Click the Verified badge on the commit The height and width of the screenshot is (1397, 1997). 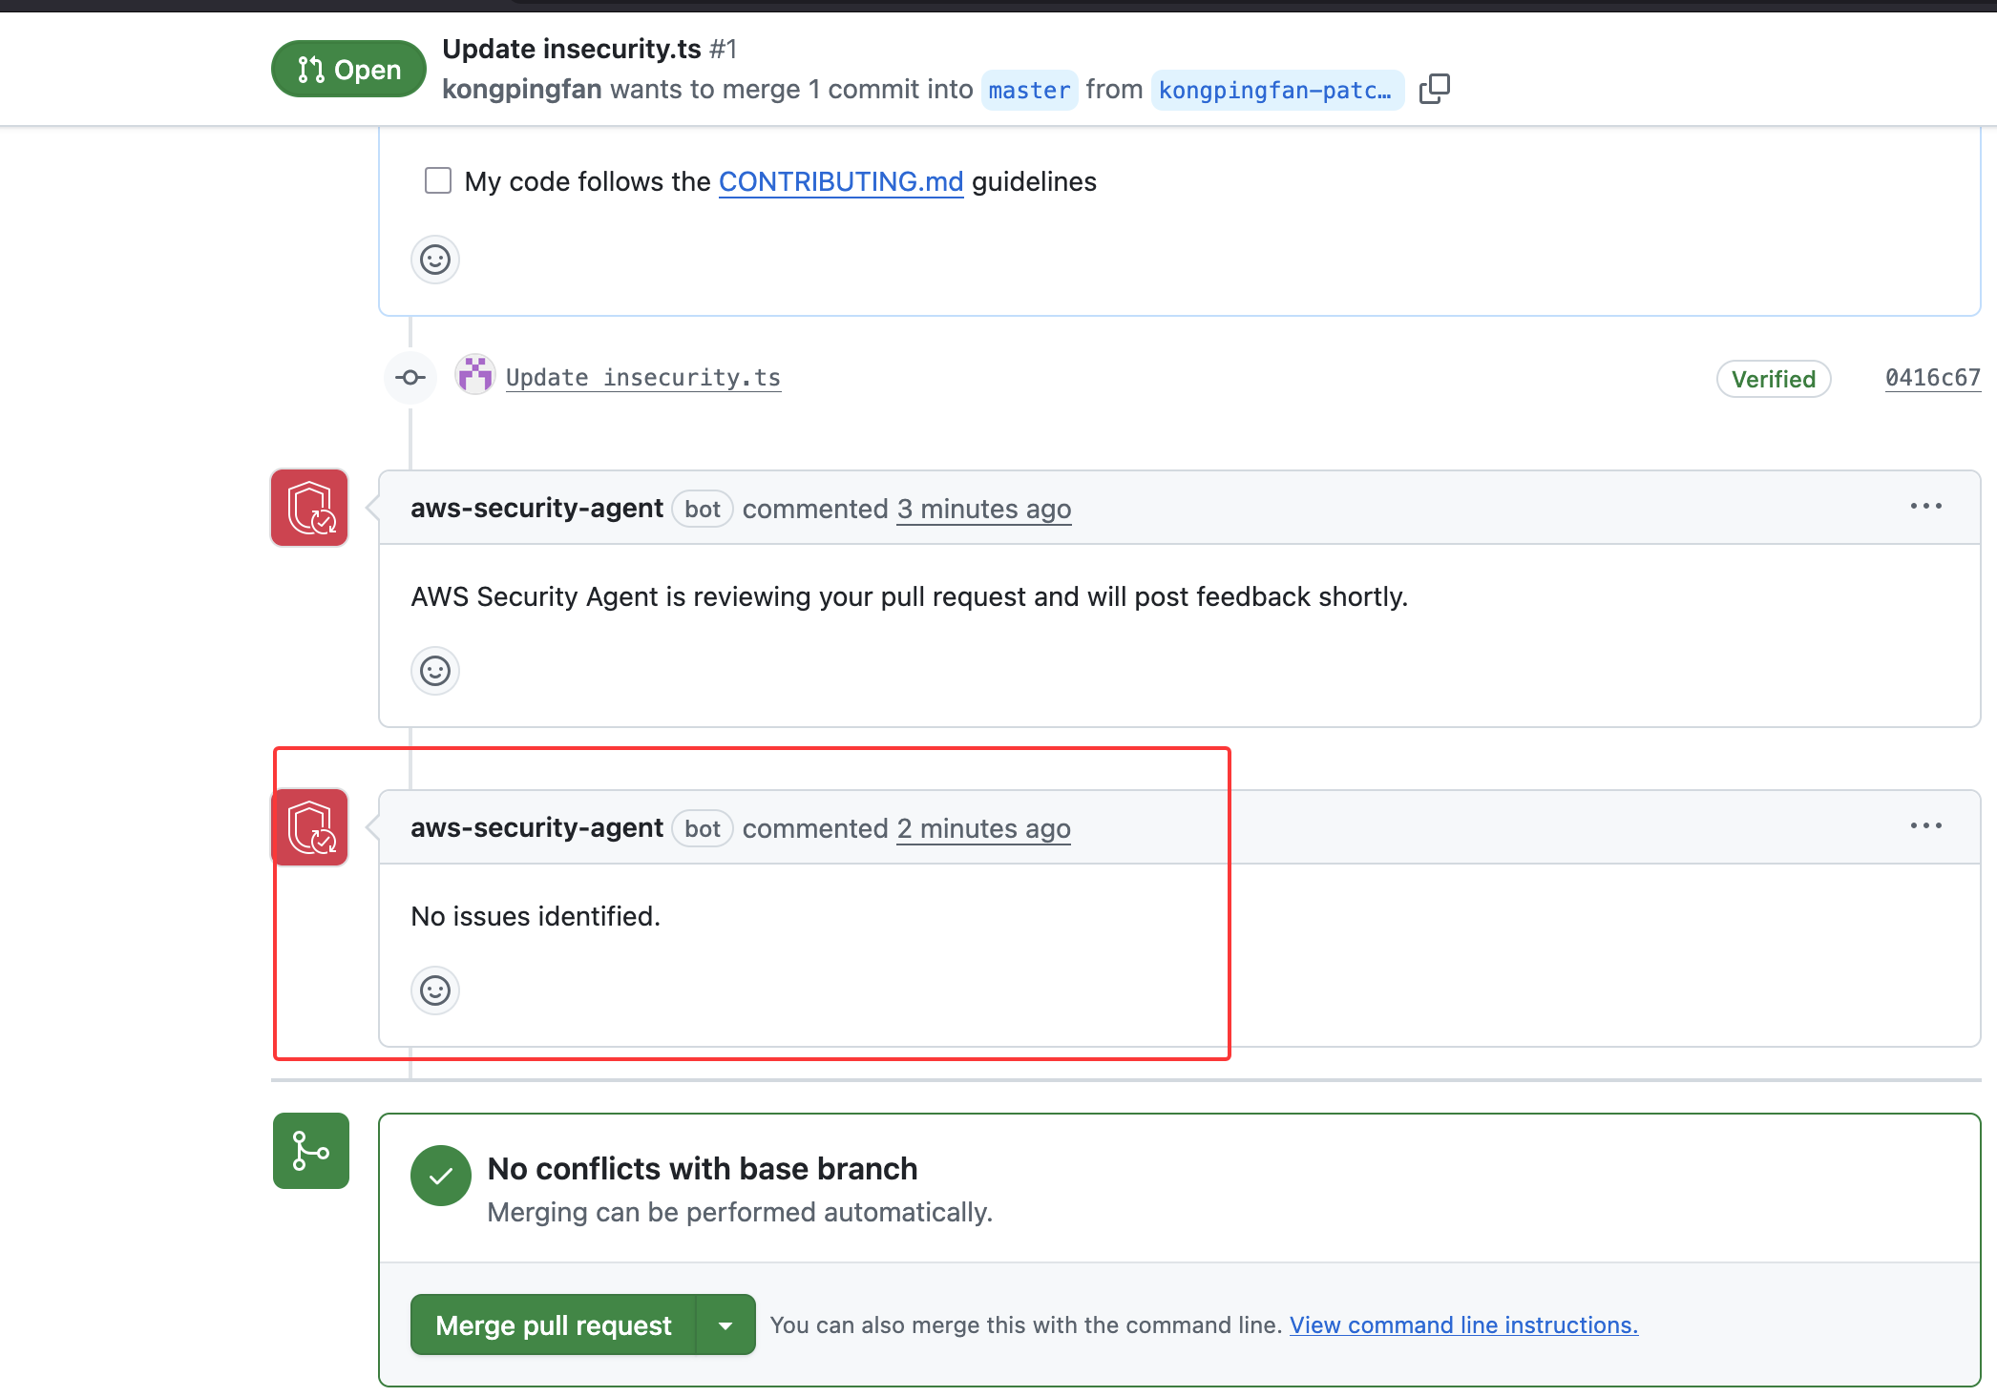point(1773,379)
